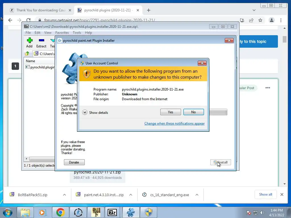Open the Edit menu in 7-Zip
291x218 pixels.
point(37,33)
